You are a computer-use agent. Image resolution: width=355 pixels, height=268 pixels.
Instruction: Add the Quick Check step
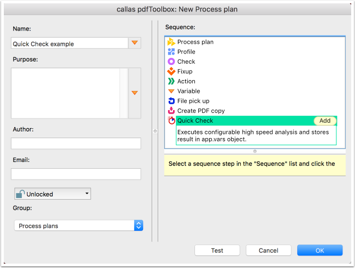tap(325, 121)
